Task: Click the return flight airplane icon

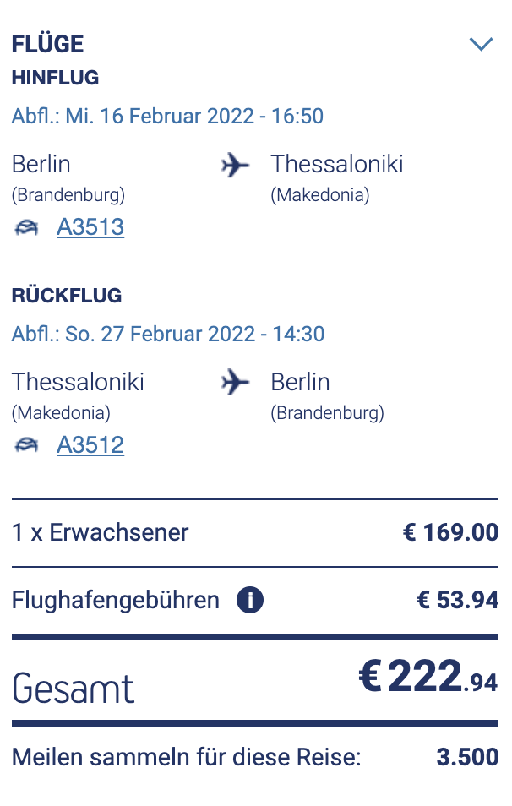Action: 236,383
